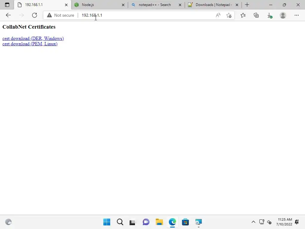Open the muted volume tray icon
This screenshot has height=229, width=305.
tap(269, 222)
